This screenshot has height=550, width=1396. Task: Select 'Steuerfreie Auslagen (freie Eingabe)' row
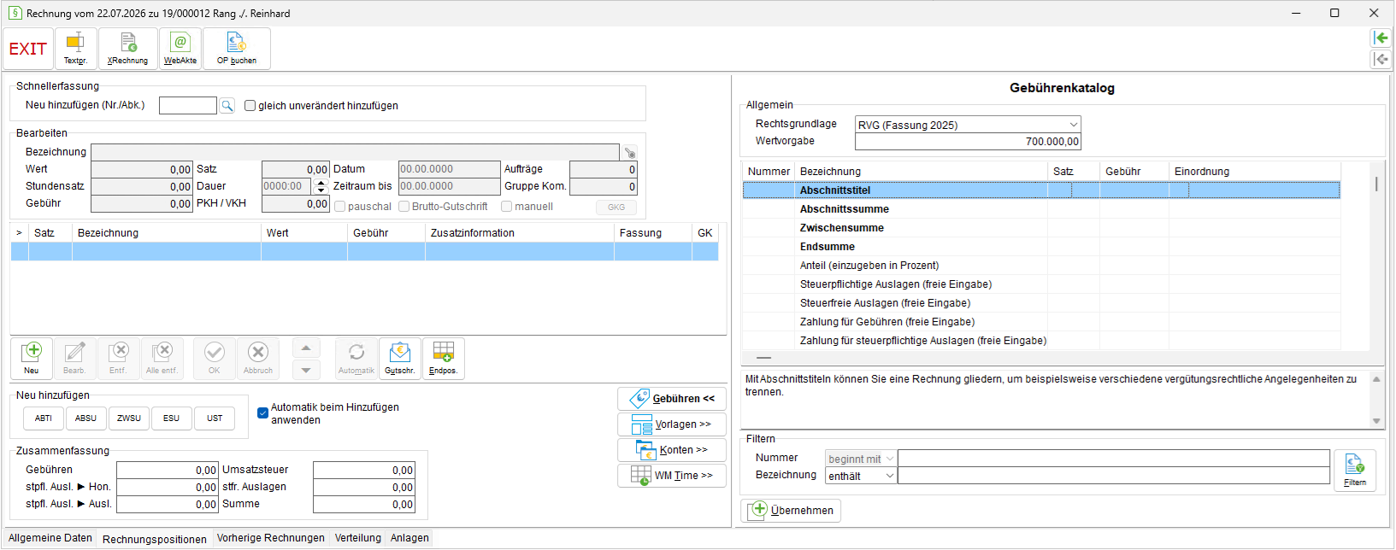click(1041, 303)
